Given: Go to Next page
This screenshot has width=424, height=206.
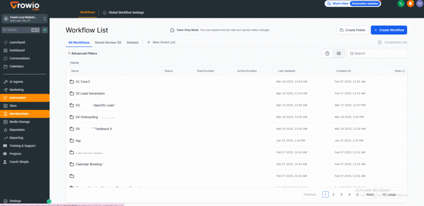Looking at the screenshot, I should point(370,194).
